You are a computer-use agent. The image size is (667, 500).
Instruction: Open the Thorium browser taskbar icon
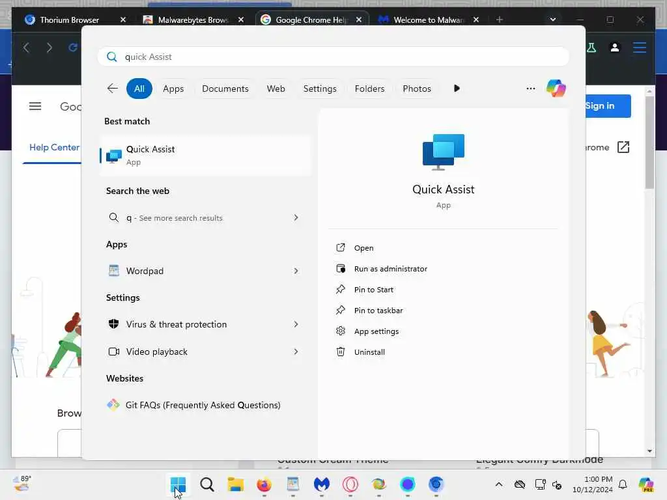(436, 484)
